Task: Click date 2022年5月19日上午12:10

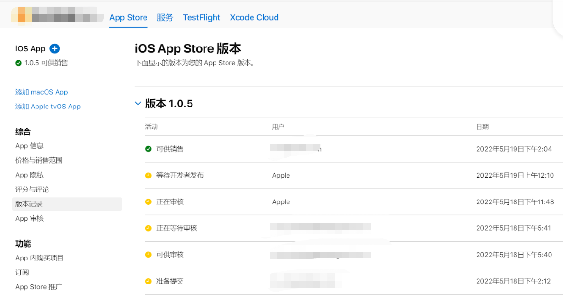Action: click(x=515, y=176)
